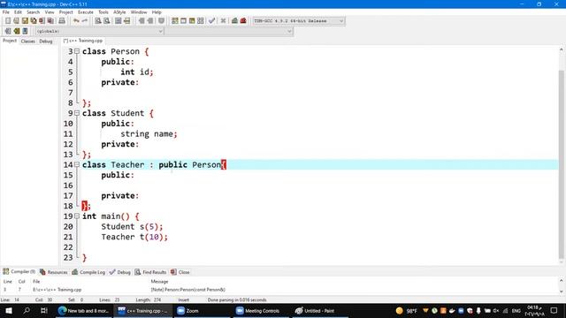Viewport: 566px width, 318px height.
Task: Start debugging with the checkmark icon
Action: 212,21
